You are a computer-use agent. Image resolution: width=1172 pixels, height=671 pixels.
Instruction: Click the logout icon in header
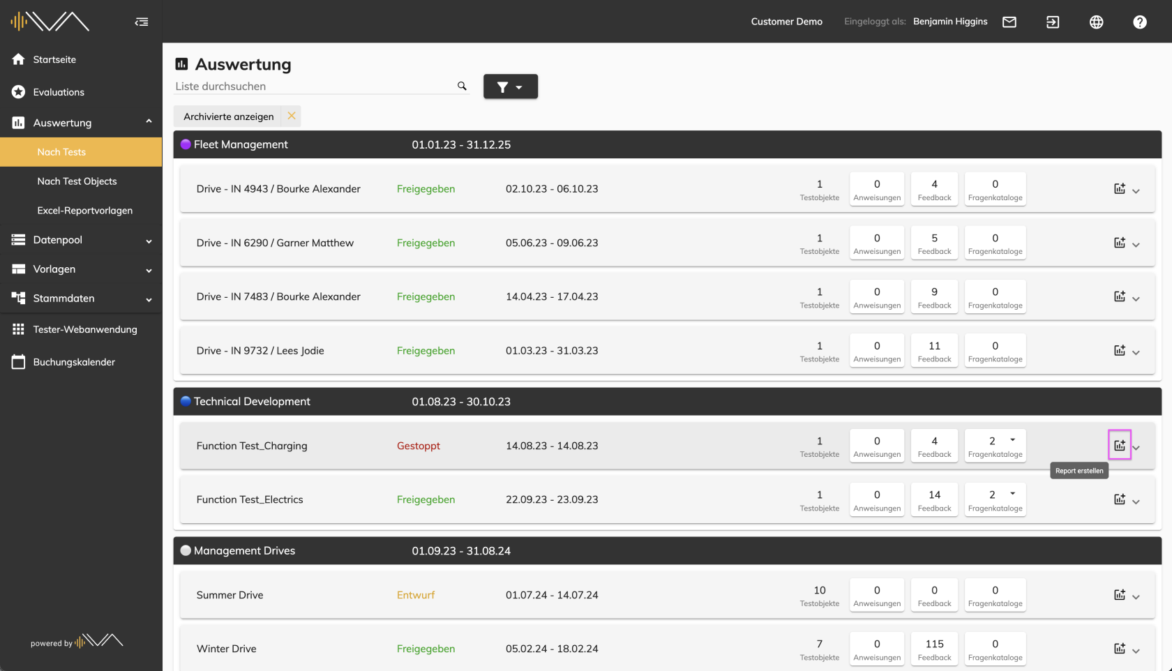[x=1053, y=22]
